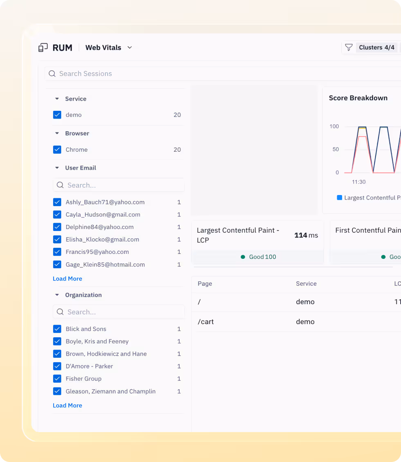Click magnifier icon in Search Sessions bar
The width and height of the screenshot is (401, 462).
52,74
